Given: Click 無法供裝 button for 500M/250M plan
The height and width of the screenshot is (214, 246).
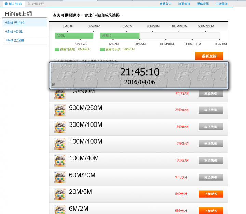Looking at the screenshot, I should pos(211,110).
